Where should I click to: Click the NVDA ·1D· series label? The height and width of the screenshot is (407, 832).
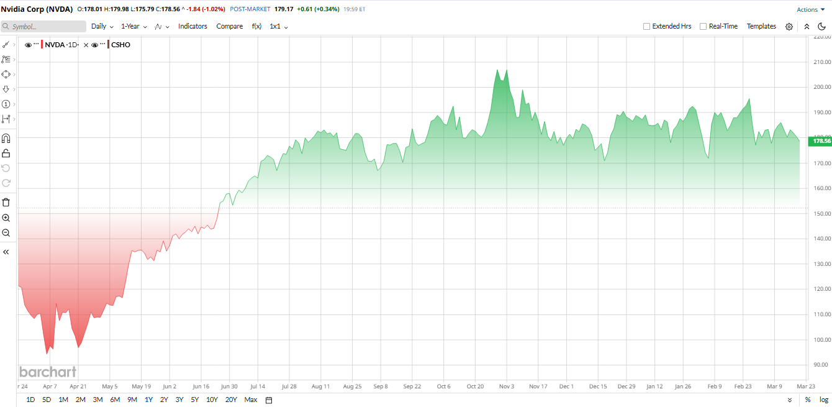pyautogui.click(x=62, y=45)
